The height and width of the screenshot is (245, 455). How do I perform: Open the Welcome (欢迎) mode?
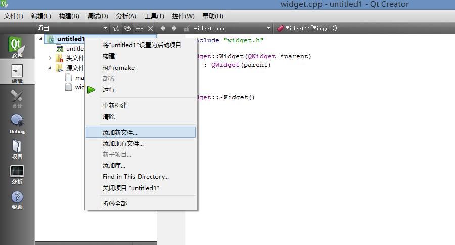(17, 47)
